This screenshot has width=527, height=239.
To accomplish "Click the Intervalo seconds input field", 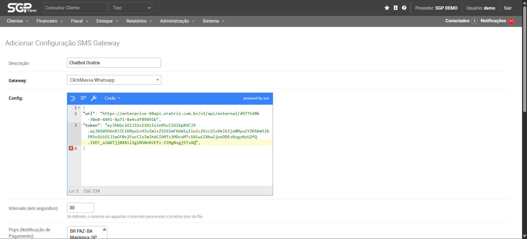I will point(80,208).
